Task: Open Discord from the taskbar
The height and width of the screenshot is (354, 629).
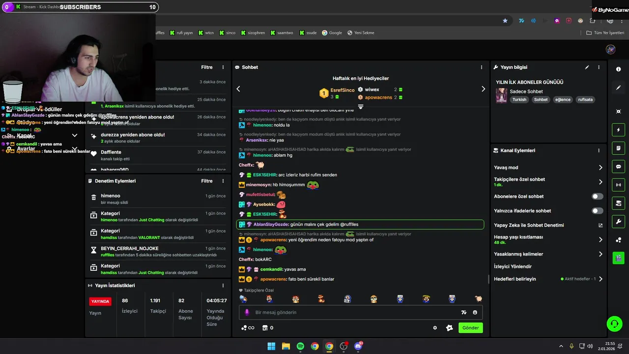Action: [x=358, y=346]
